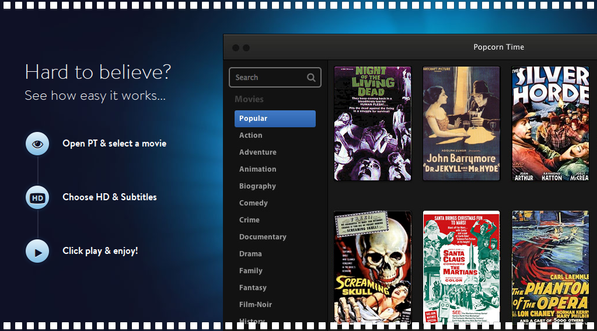Show Documentary movies
This screenshot has height=331, width=597.
(x=263, y=237)
